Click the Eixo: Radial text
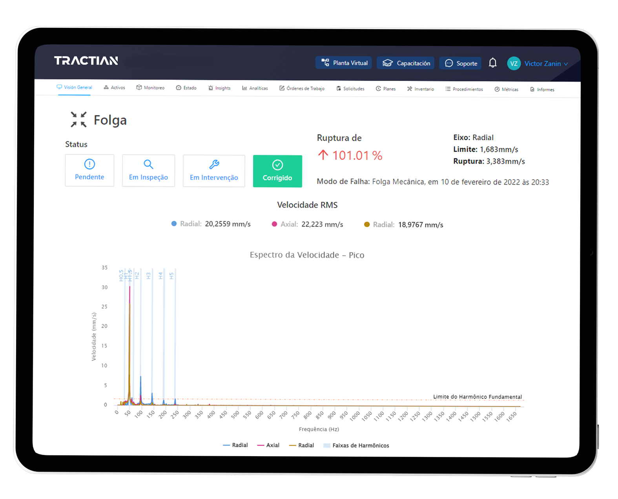The image size is (618, 499). coord(473,138)
